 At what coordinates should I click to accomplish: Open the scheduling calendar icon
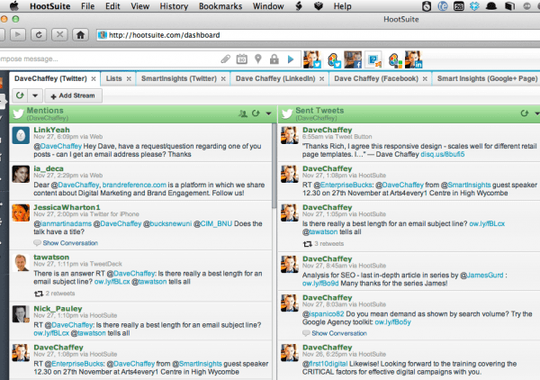242,59
